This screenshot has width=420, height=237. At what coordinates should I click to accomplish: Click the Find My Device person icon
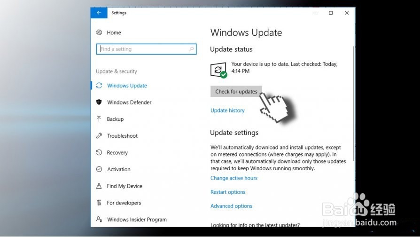99,186
